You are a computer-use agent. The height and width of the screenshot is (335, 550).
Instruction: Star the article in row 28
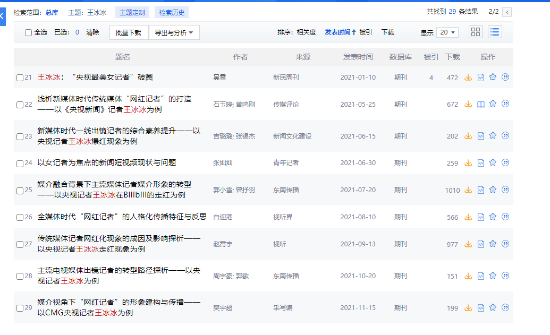493,276
